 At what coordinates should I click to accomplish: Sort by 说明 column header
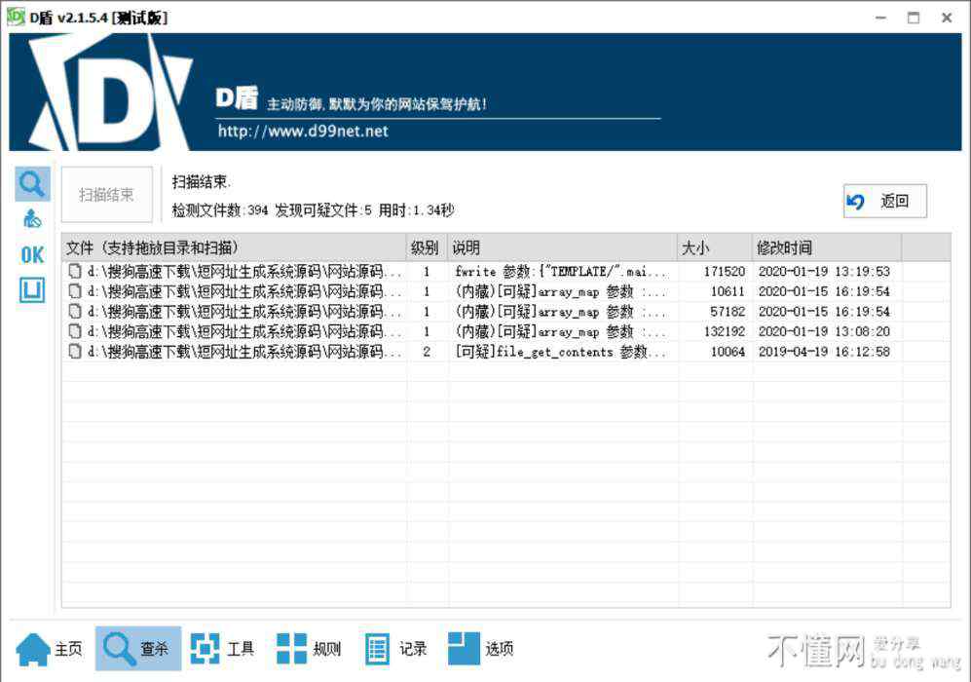coord(562,247)
